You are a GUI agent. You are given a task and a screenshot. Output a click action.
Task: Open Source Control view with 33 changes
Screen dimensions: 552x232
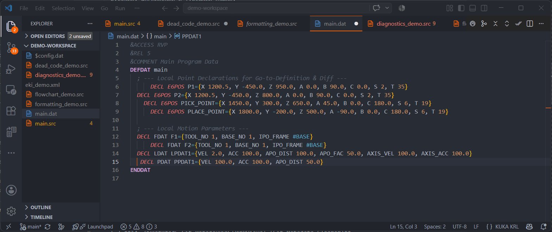(11, 48)
